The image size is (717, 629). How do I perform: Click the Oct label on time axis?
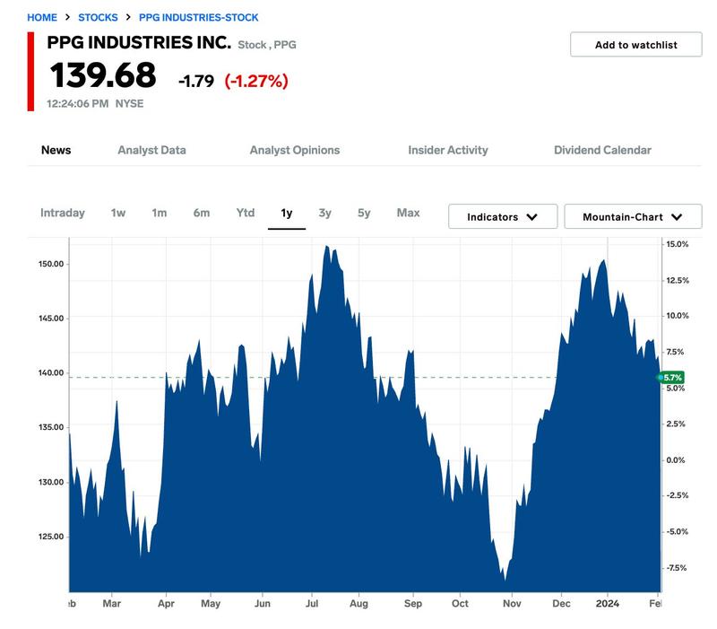460,603
